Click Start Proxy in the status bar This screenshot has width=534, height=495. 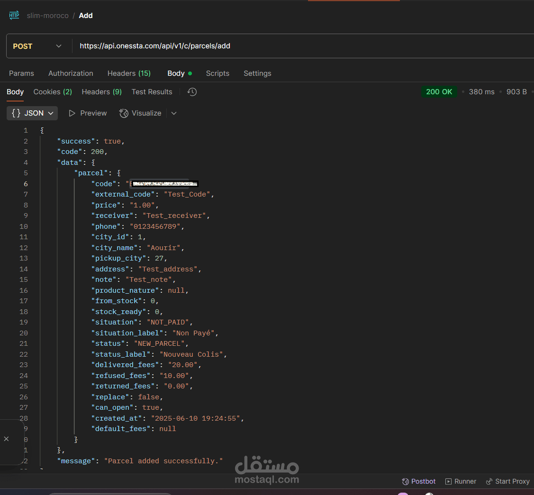coord(507,481)
